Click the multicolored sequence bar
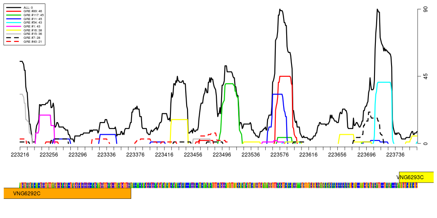Screen dimensions: 437x218 [218, 185]
